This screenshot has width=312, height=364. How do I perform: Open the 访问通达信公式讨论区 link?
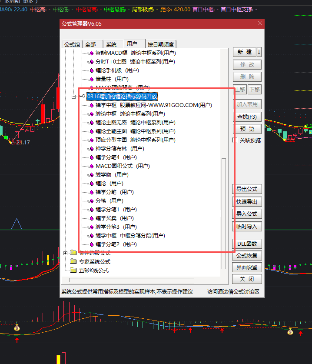pyautogui.click(x=233, y=292)
